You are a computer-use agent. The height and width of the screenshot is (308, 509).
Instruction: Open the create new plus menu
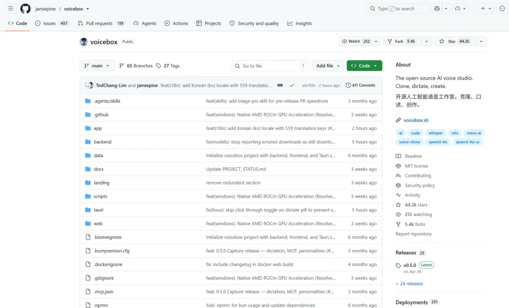(x=485, y=8)
